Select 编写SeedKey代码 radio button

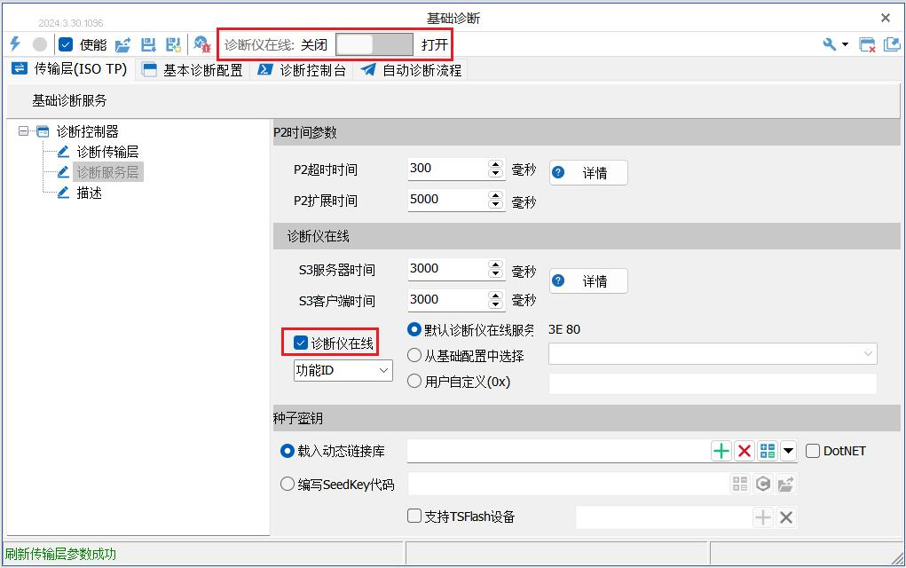[x=288, y=484]
